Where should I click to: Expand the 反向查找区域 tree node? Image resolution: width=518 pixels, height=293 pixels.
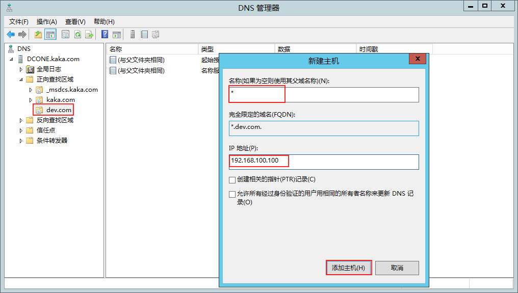click(21, 120)
